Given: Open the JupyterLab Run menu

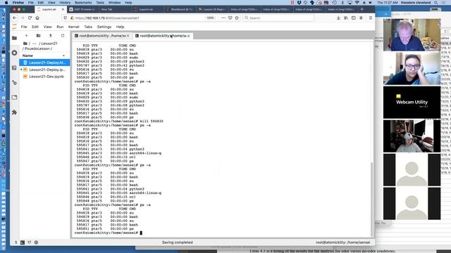Looking at the screenshot, I should pyautogui.click(x=60, y=27).
